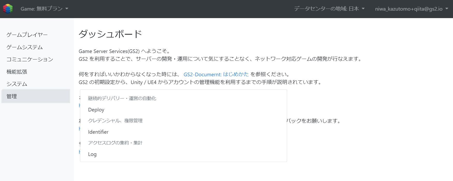Click the クレデンシャル、権限管理 section label

115,120
